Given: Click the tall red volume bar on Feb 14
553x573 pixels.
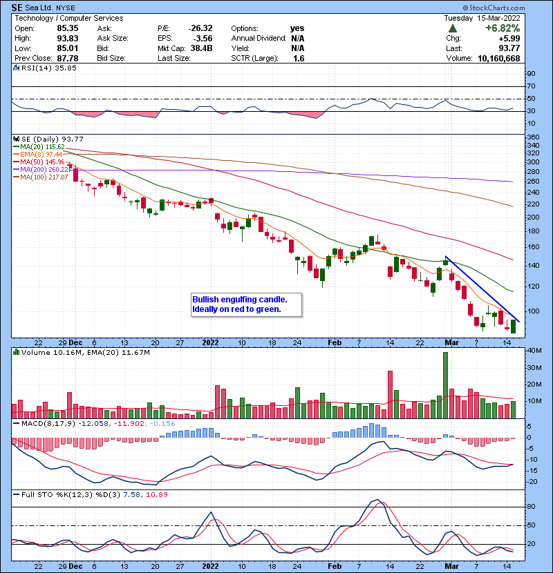Looking at the screenshot, I should click(x=390, y=394).
